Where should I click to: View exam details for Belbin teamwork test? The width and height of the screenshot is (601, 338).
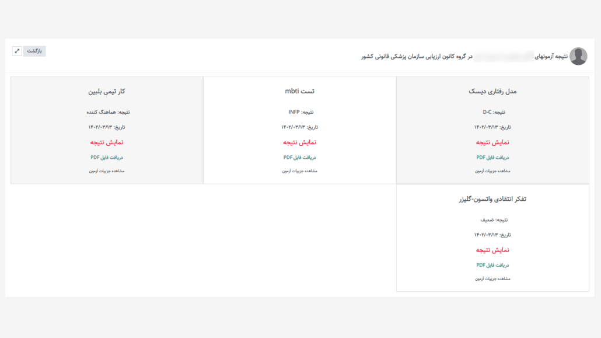coord(107,171)
